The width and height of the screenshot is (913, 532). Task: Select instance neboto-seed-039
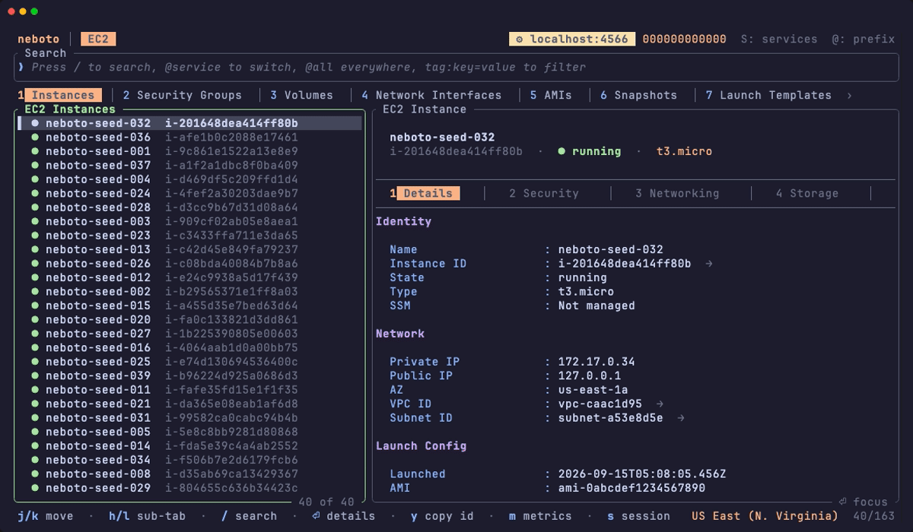click(x=189, y=376)
